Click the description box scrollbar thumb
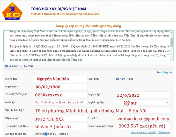Image resolution: width=176 pixels, height=137 pixels. pyautogui.click(x=172, y=42)
